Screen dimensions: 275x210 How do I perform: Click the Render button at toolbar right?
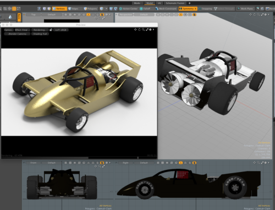pyautogui.click(x=270, y=9)
